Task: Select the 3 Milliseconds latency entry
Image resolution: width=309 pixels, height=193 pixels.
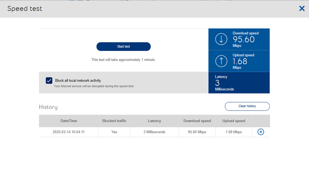Action: click(x=154, y=132)
